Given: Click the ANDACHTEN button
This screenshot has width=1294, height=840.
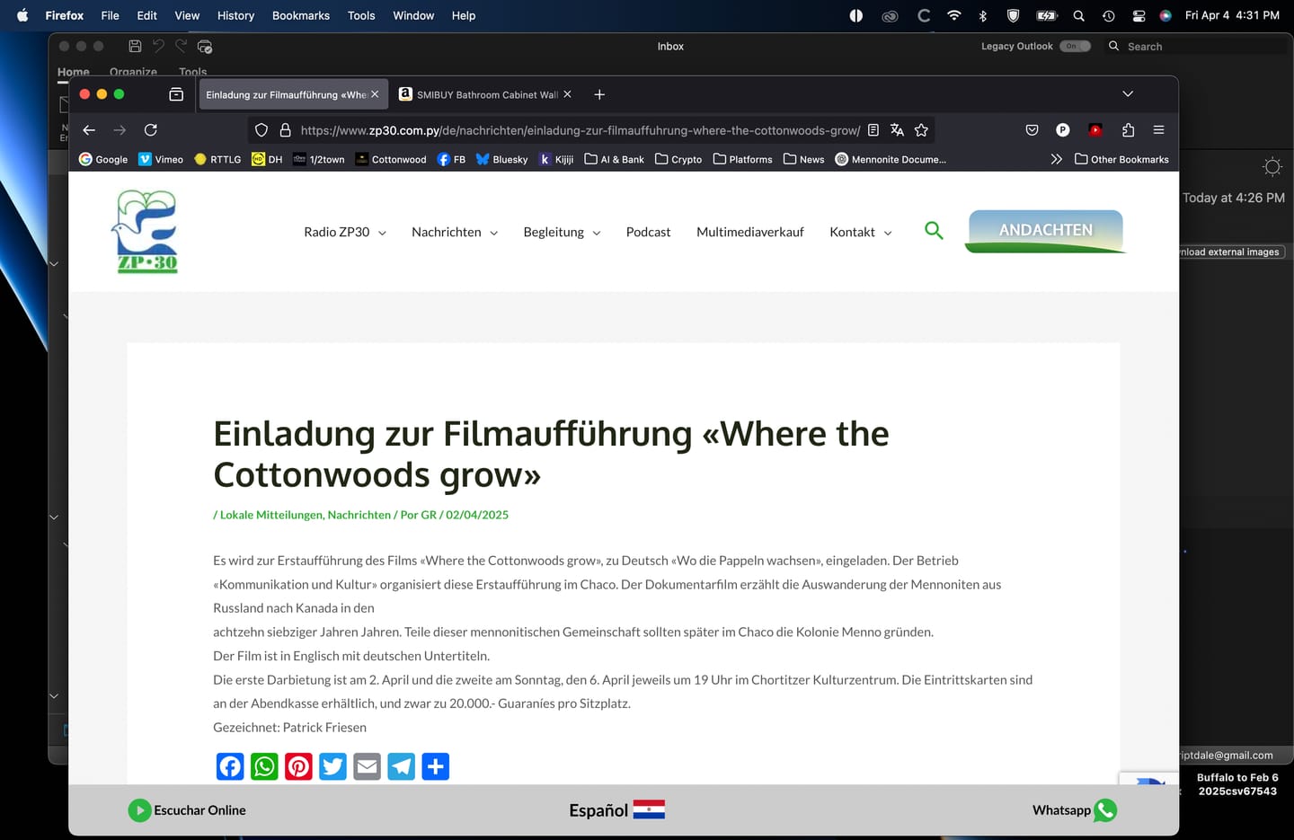Looking at the screenshot, I should [x=1045, y=231].
